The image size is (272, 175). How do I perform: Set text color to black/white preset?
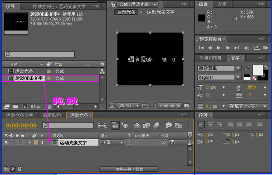[x=247, y=77]
